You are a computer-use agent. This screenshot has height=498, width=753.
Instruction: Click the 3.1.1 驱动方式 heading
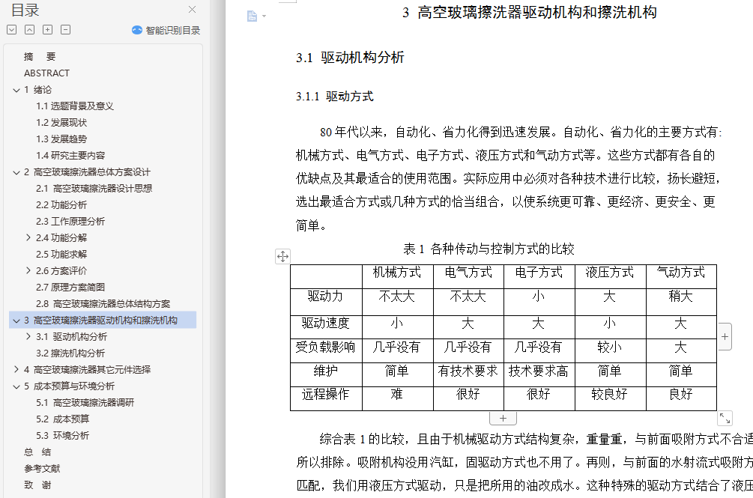(x=335, y=97)
